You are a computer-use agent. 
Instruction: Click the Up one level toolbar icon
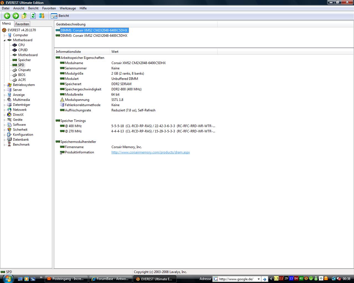click(24, 16)
